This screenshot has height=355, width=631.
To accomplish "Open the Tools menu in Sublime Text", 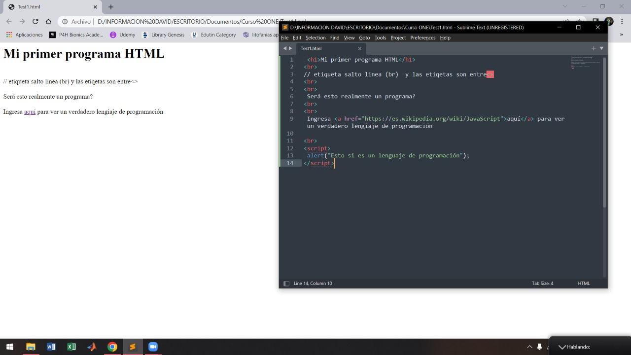I will click(380, 37).
